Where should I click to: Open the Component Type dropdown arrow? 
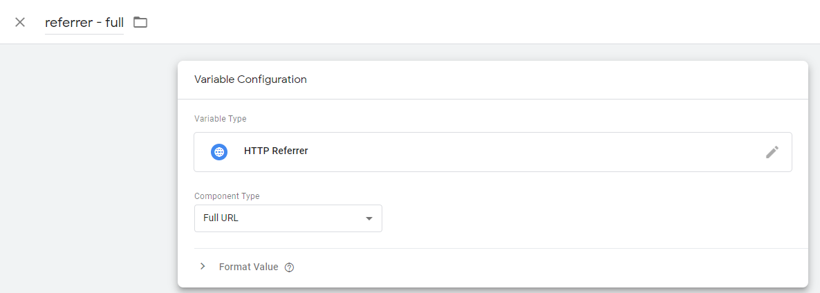point(369,218)
